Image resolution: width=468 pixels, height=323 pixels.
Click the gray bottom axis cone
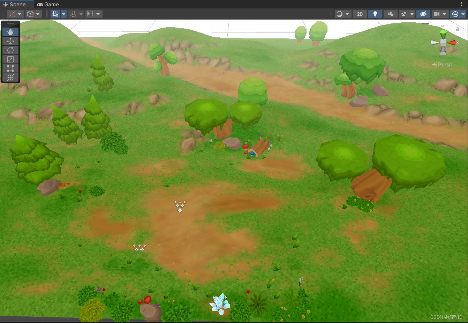tap(443, 51)
